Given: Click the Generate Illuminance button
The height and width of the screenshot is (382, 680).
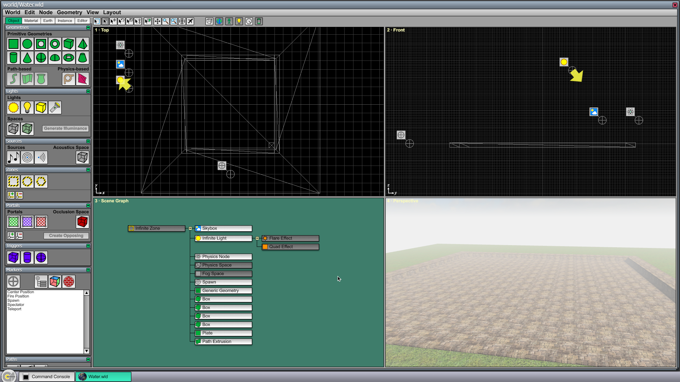Looking at the screenshot, I should click(x=66, y=128).
